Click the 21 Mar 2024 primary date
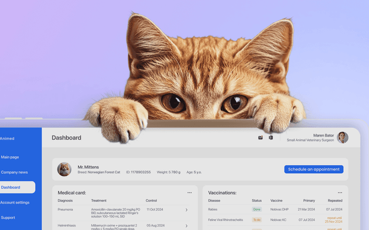Screen dimensions: 369x230 [x=306, y=210]
